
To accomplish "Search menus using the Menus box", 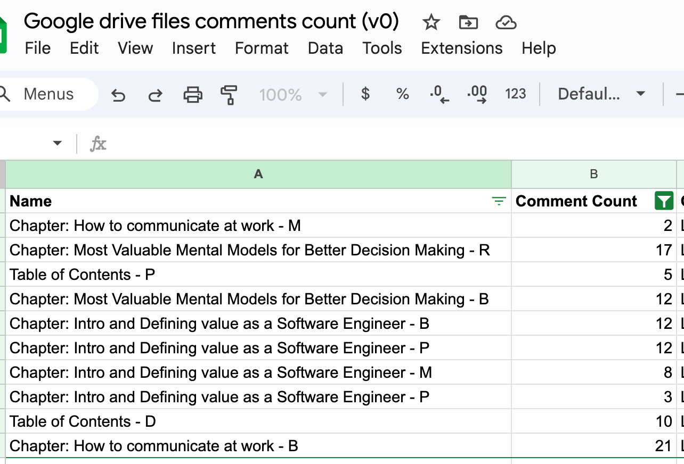I will pyautogui.click(x=48, y=94).
